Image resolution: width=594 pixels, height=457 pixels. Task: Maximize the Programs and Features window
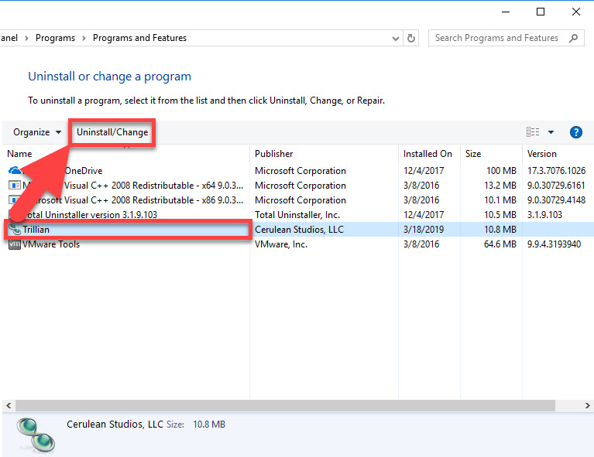tap(541, 12)
